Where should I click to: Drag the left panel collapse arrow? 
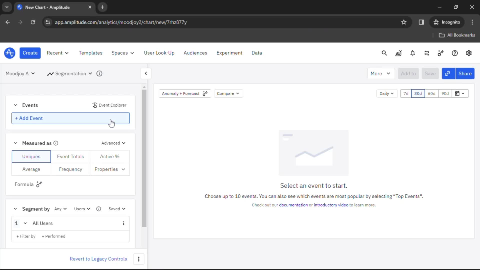tap(146, 73)
